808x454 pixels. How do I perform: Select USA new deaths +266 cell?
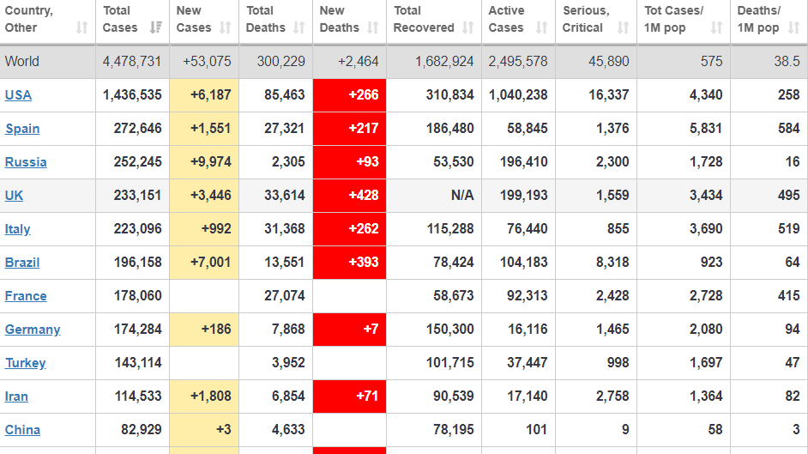(x=349, y=95)
